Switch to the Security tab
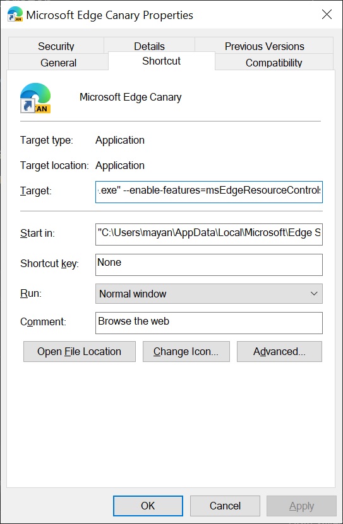Image resolution: width=343 pixels, height=524 pixels. [56, 46]
